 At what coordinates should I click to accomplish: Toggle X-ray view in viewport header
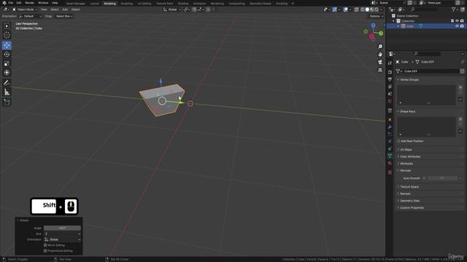pos(357,9)
